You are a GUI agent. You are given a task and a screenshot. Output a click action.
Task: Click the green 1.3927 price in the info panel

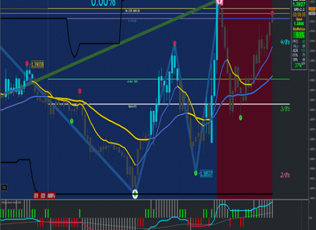click(x=299, y=4)
